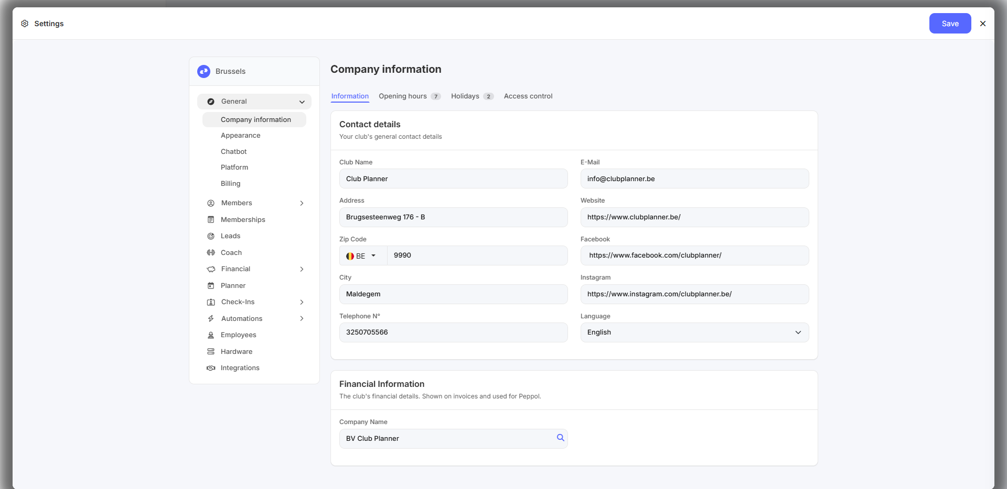
Task: Click the Zip Code field showing 9990
Action: 477,255
